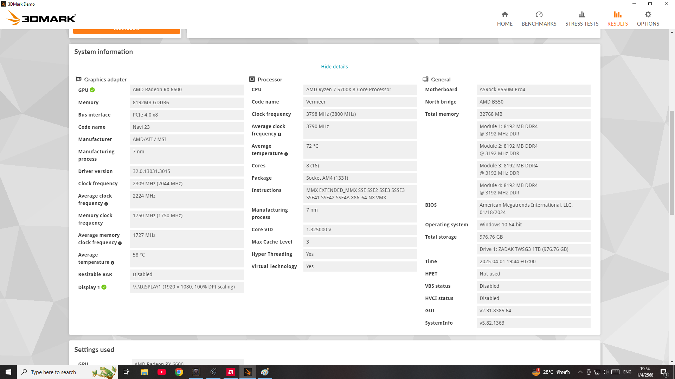Viewport: 675px width, 379px height.
Task: Click info icon beside CPU average clock frequency
Action: coord(279,134)
